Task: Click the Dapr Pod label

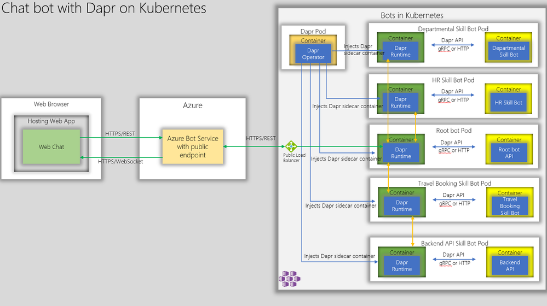Action: pyautogui.click(x=313, y=31)
